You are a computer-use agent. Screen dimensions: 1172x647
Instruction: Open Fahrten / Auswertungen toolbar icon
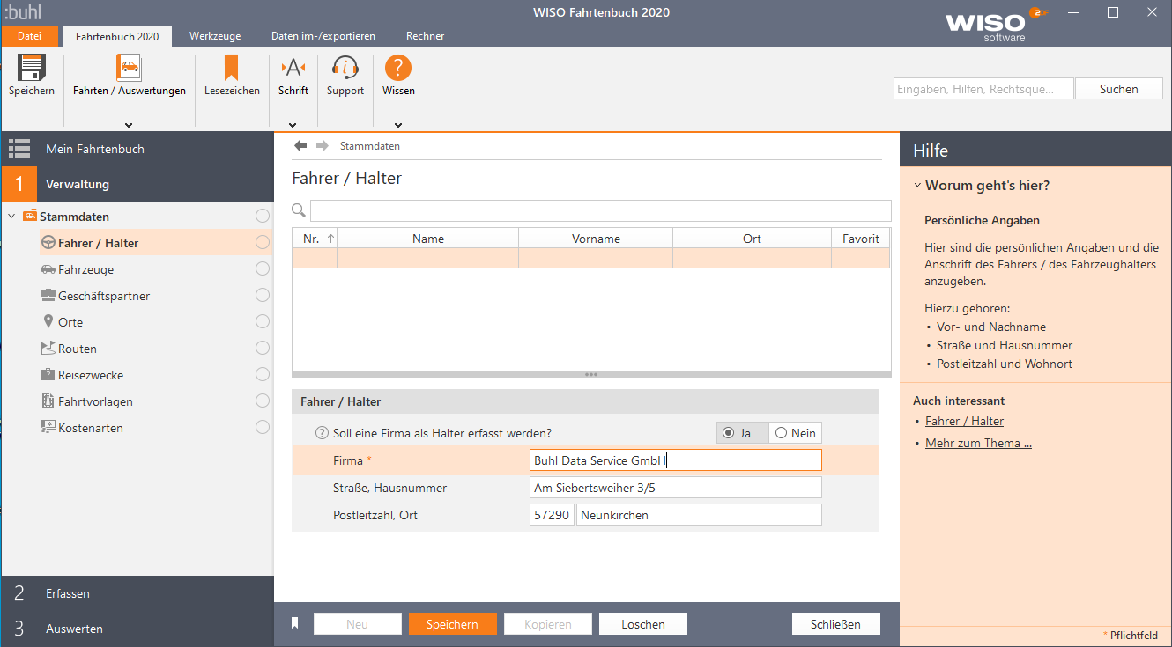tap(129, 69)
